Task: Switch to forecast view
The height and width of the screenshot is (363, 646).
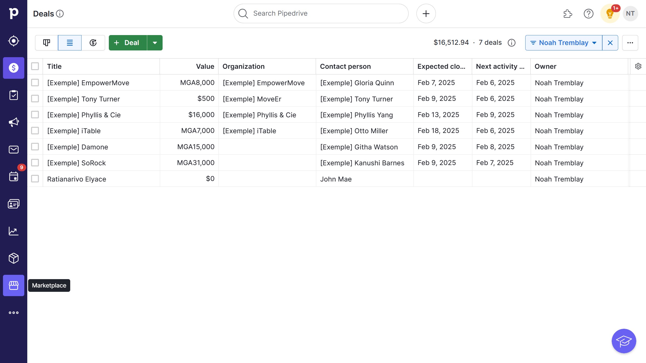Action: [x=93, y=43]
